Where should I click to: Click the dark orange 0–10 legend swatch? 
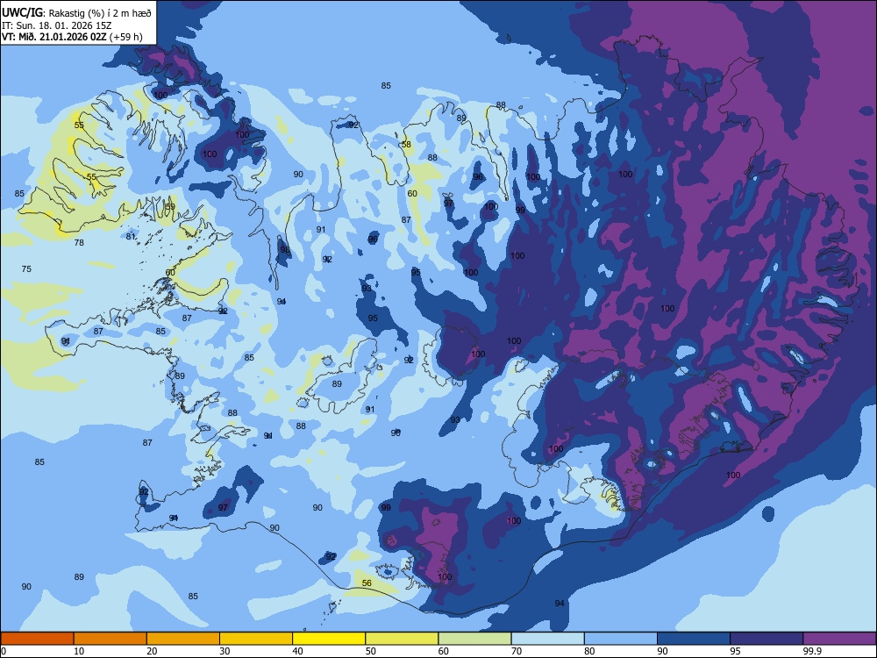click(x=37, y=639)
